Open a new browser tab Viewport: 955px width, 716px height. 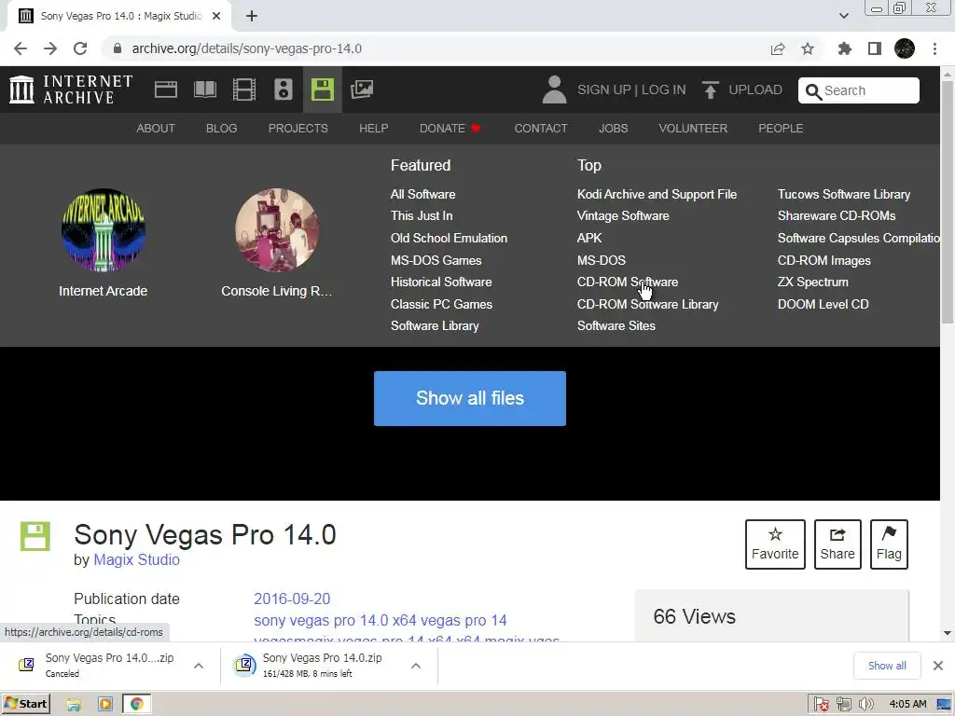(252, 16)
